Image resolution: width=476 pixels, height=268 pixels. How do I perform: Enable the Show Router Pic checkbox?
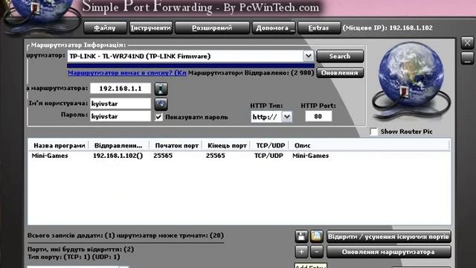374,132
